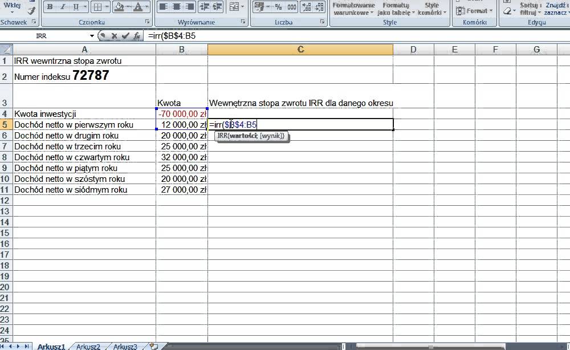The width and height of the screenshot is (570, 350).
Task: Align text left button
Action: click(164, 7)
